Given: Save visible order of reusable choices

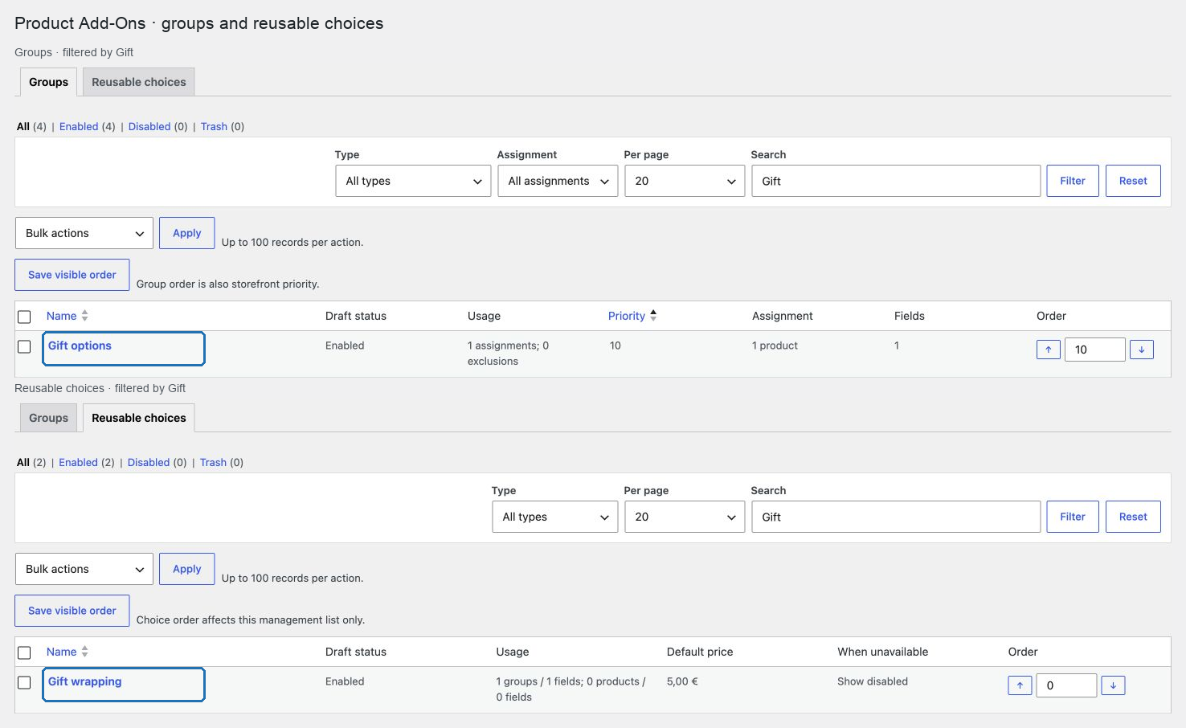Looking at the screenshot, I should [x=72, y=611].
